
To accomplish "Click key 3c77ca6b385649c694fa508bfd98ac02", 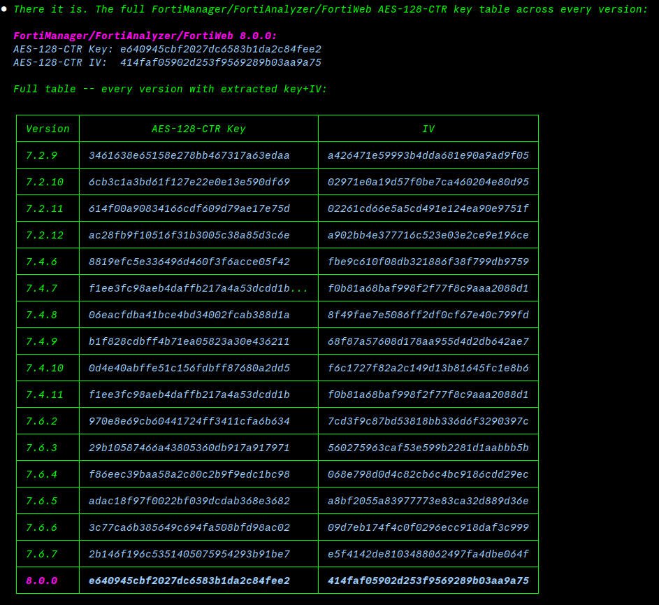I will point(189,527).
